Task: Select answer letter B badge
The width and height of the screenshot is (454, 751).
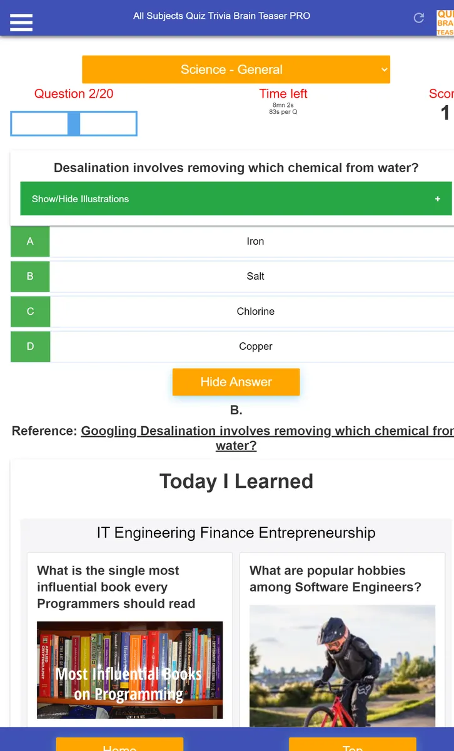Action: coord(30,277)
